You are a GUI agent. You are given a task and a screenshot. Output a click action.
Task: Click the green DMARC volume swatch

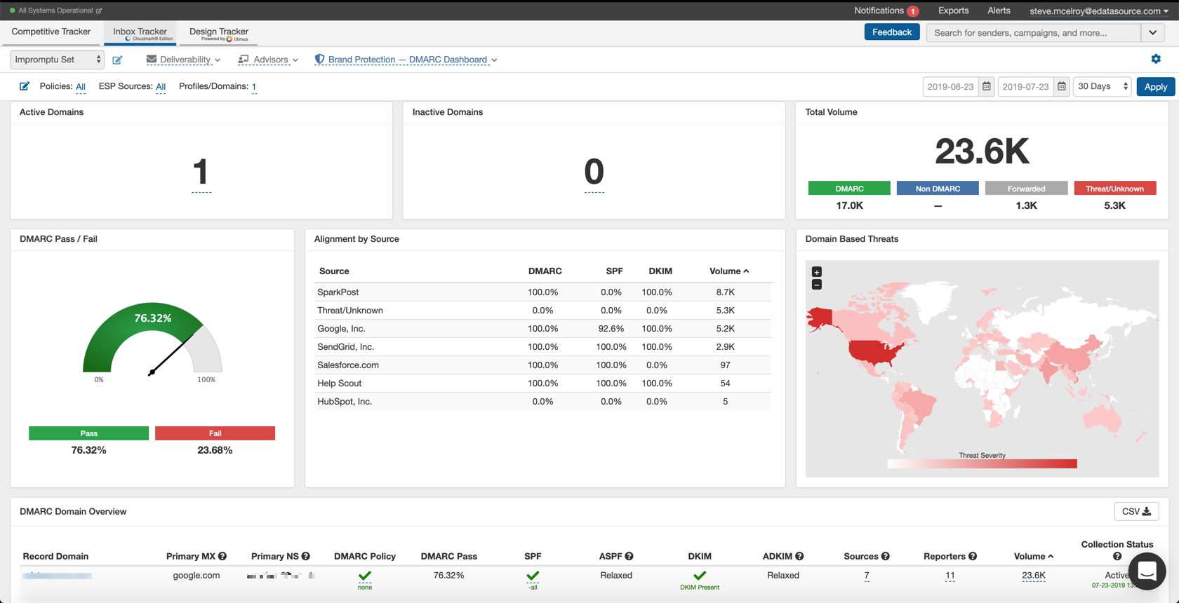click(x=849, y=189)
